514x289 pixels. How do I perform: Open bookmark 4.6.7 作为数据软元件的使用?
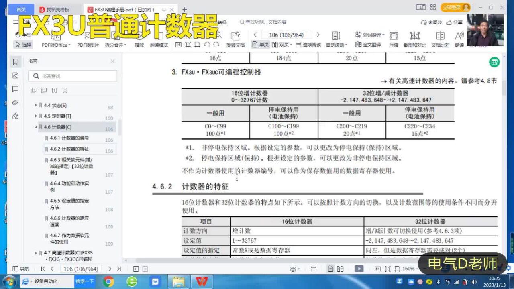point(69,238)
